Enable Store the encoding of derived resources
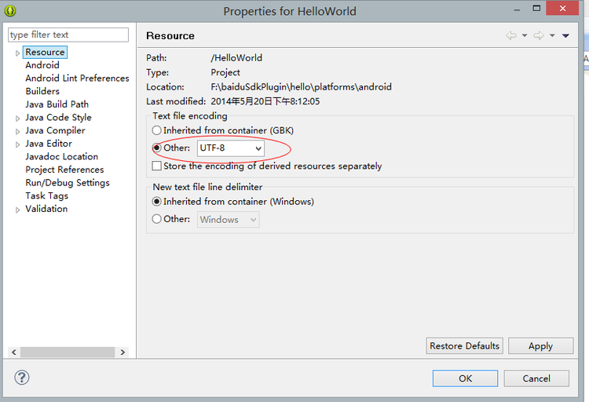589x402 pixels. tap(156, 166)
